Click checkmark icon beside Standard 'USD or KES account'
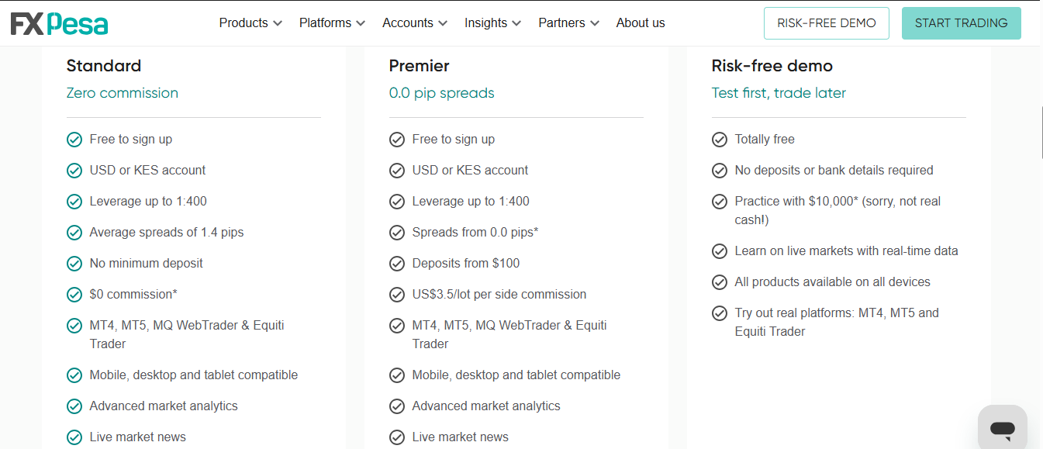Image resolution: width=1043 pixels, height=449 pixels. coord(74,171)
